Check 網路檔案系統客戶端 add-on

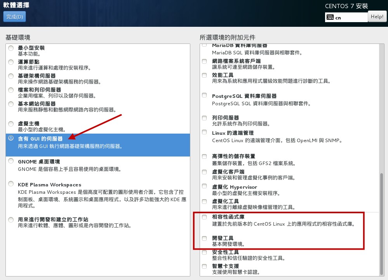(x=204, y=61)
